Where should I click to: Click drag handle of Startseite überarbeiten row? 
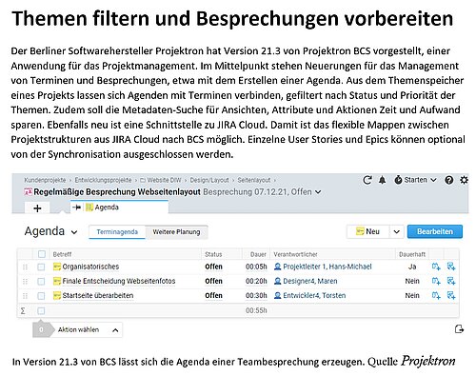point(25,296)
